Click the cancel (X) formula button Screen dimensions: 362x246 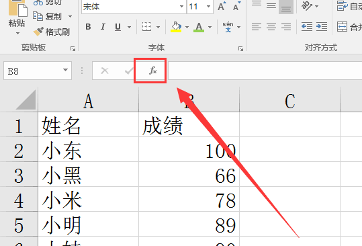point(105,71)
